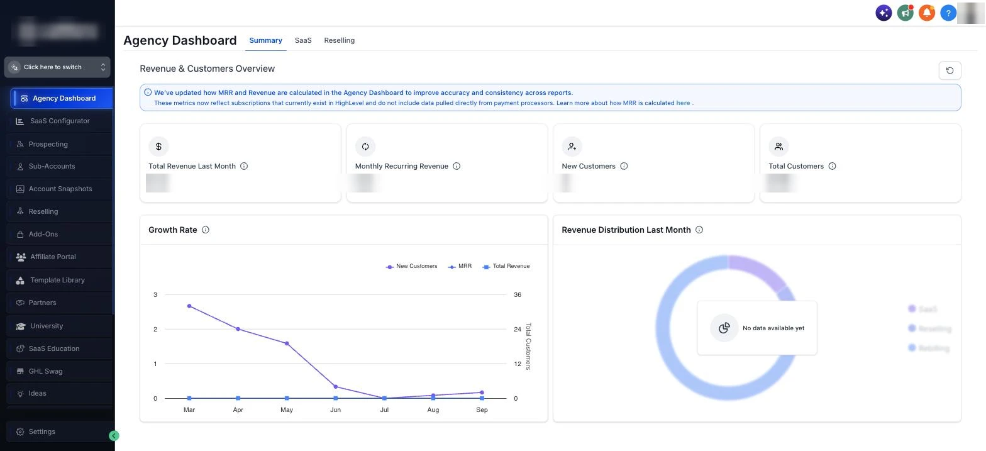Click the AI sparkle icon in header
The width and height of the screenshot is (986, 451).
point(884,13)
